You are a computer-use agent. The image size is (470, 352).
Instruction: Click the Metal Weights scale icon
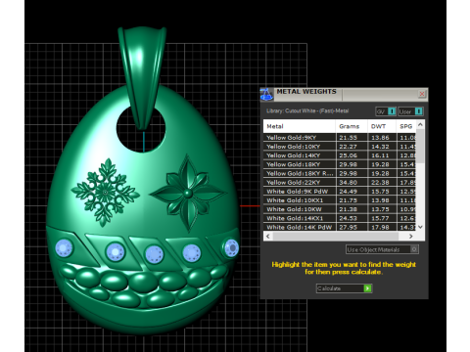point(266,95)
